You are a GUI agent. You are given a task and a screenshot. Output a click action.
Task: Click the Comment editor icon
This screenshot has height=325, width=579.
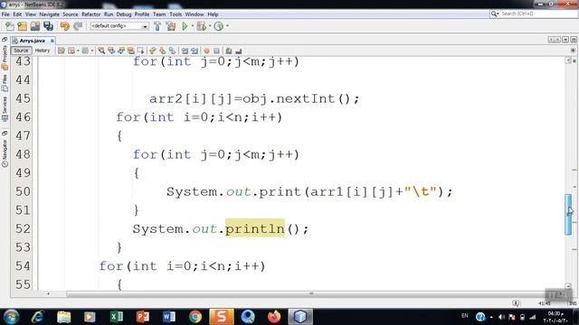[229, 51]
